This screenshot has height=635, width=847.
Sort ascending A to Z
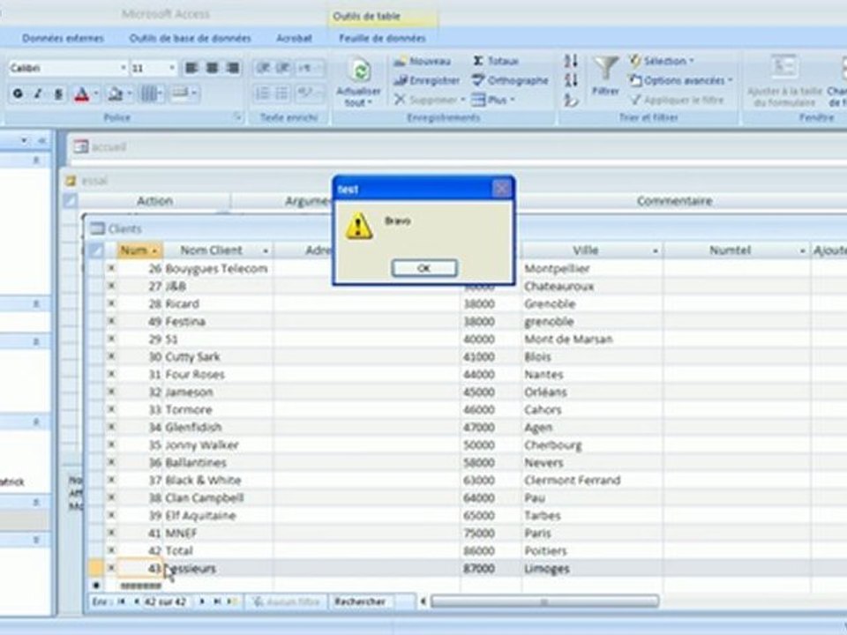pyautogui.click(x=571, y=61)
